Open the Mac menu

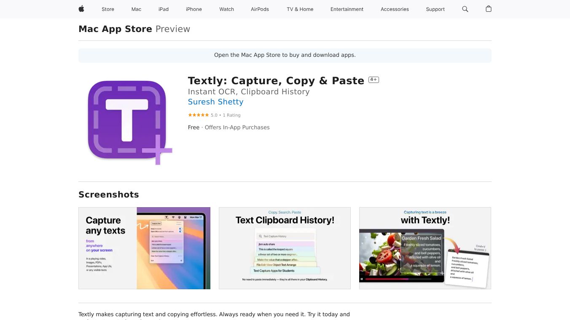coord(136,9)
